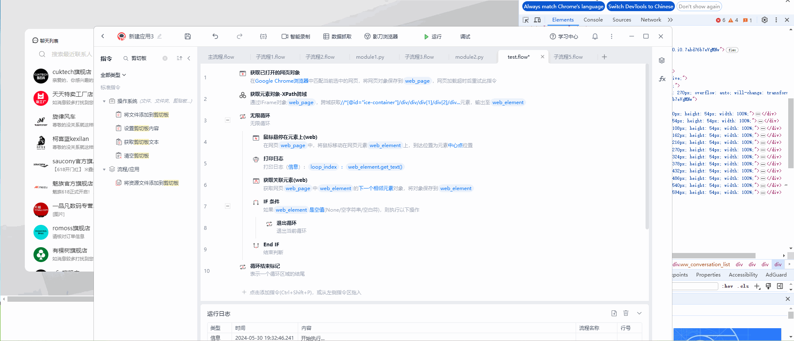Export the run log file icon
The image size is (794, 341).
pos(614,313)
